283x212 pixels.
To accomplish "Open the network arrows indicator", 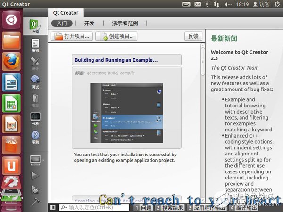I will click(216, 4).
